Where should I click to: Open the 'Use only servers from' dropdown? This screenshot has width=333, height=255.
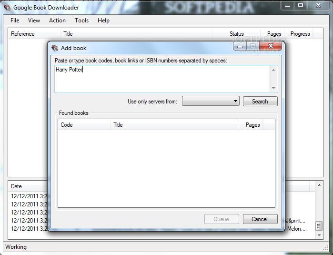tap(211, 101)
